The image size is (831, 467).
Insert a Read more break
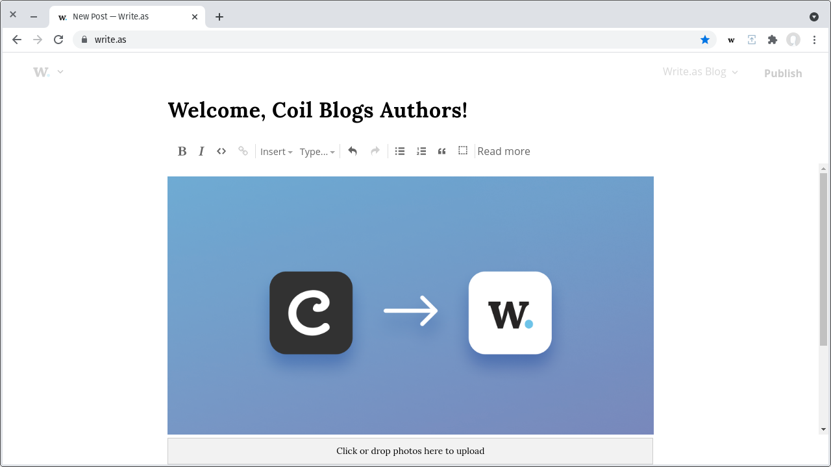point(504,150)
